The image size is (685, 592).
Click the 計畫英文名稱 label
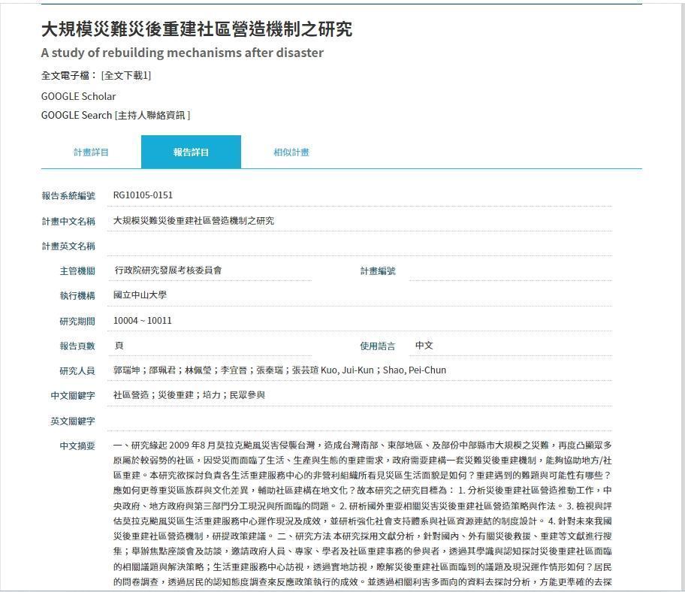pyautogui.click(x=68, y=246)
